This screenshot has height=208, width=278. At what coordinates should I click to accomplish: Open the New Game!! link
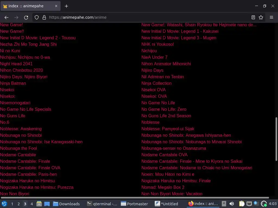pyautogui.click(x=12, y=31)
